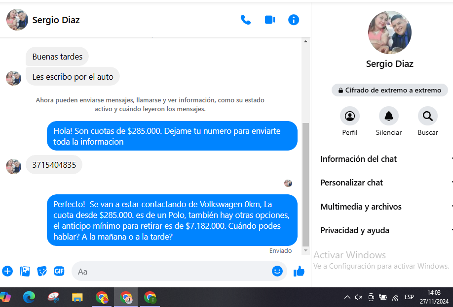Start a video call from chat header

[269, 20]
